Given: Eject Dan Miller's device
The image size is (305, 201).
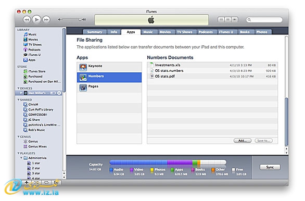Looking at the screenshot, I should [x=59, y=93].
